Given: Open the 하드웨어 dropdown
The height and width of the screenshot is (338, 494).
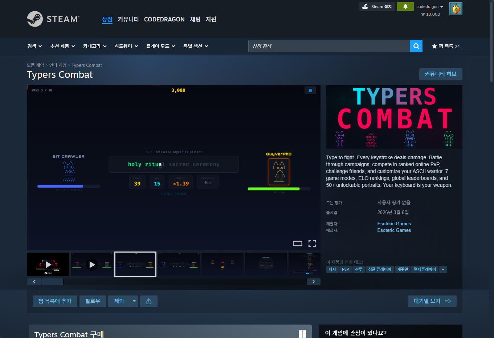Looking at the screenshot, I should [x=126, y=46].
